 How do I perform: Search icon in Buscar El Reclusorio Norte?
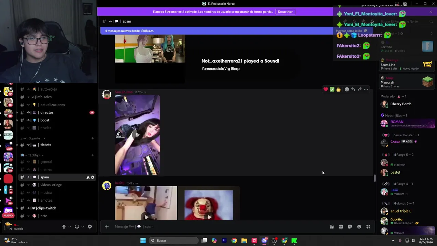pyautogui.click(x=431, y=21)
